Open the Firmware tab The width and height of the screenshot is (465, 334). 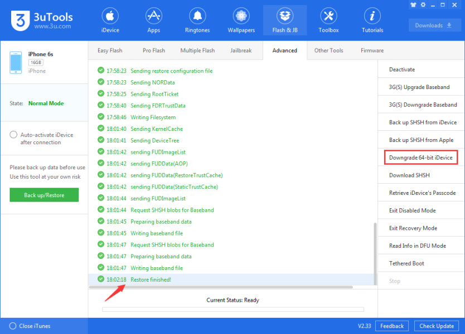[372, 51]
